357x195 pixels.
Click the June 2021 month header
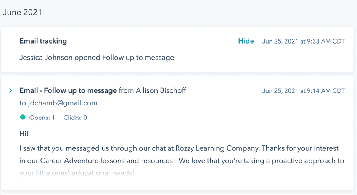click(22, 12)
